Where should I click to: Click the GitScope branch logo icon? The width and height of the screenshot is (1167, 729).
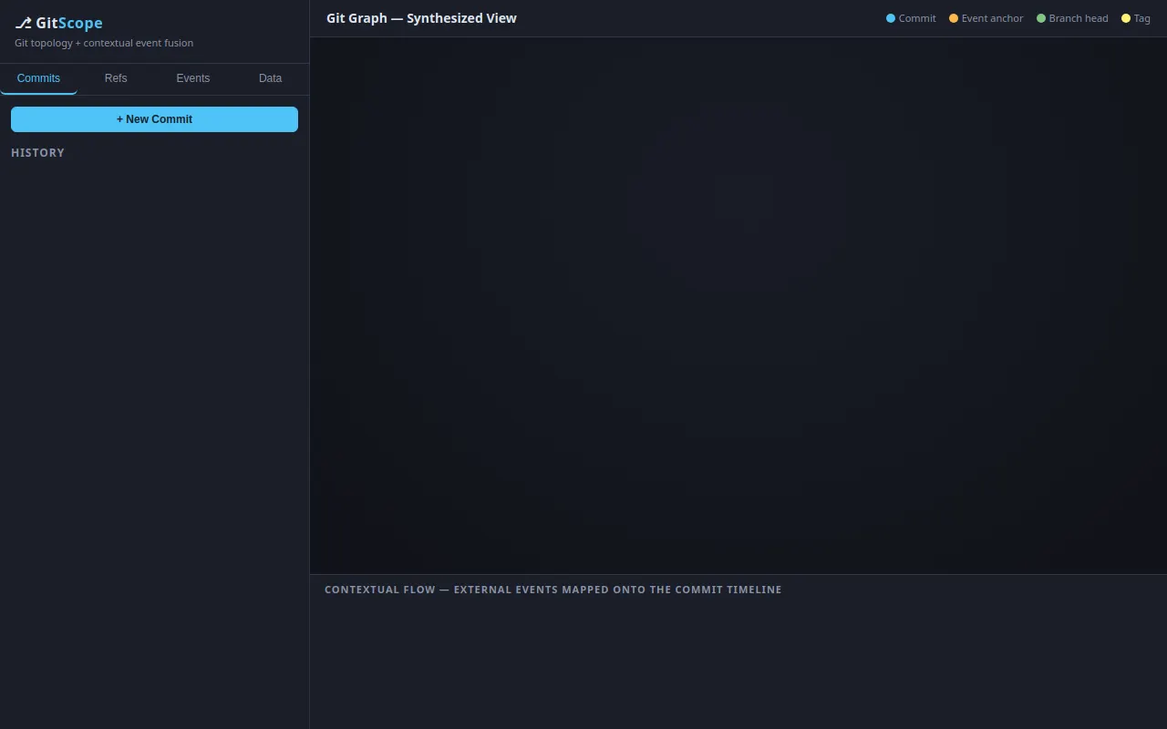23,23
